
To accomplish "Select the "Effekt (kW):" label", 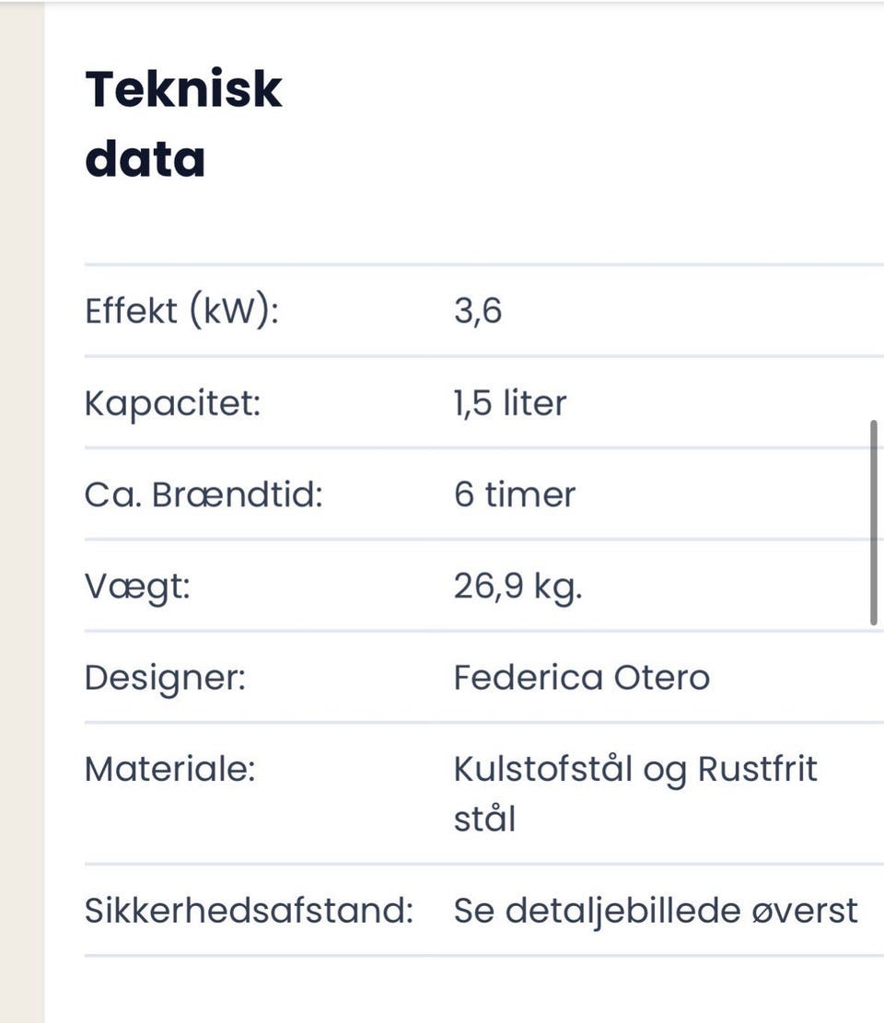I will (181, 311).
